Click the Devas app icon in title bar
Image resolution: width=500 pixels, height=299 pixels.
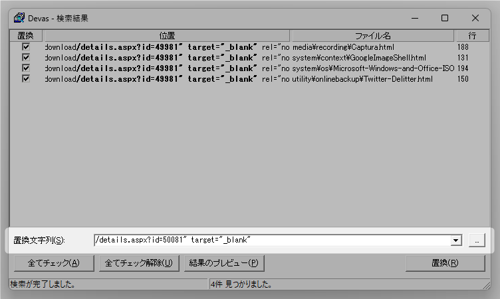[x=19, y=18]
